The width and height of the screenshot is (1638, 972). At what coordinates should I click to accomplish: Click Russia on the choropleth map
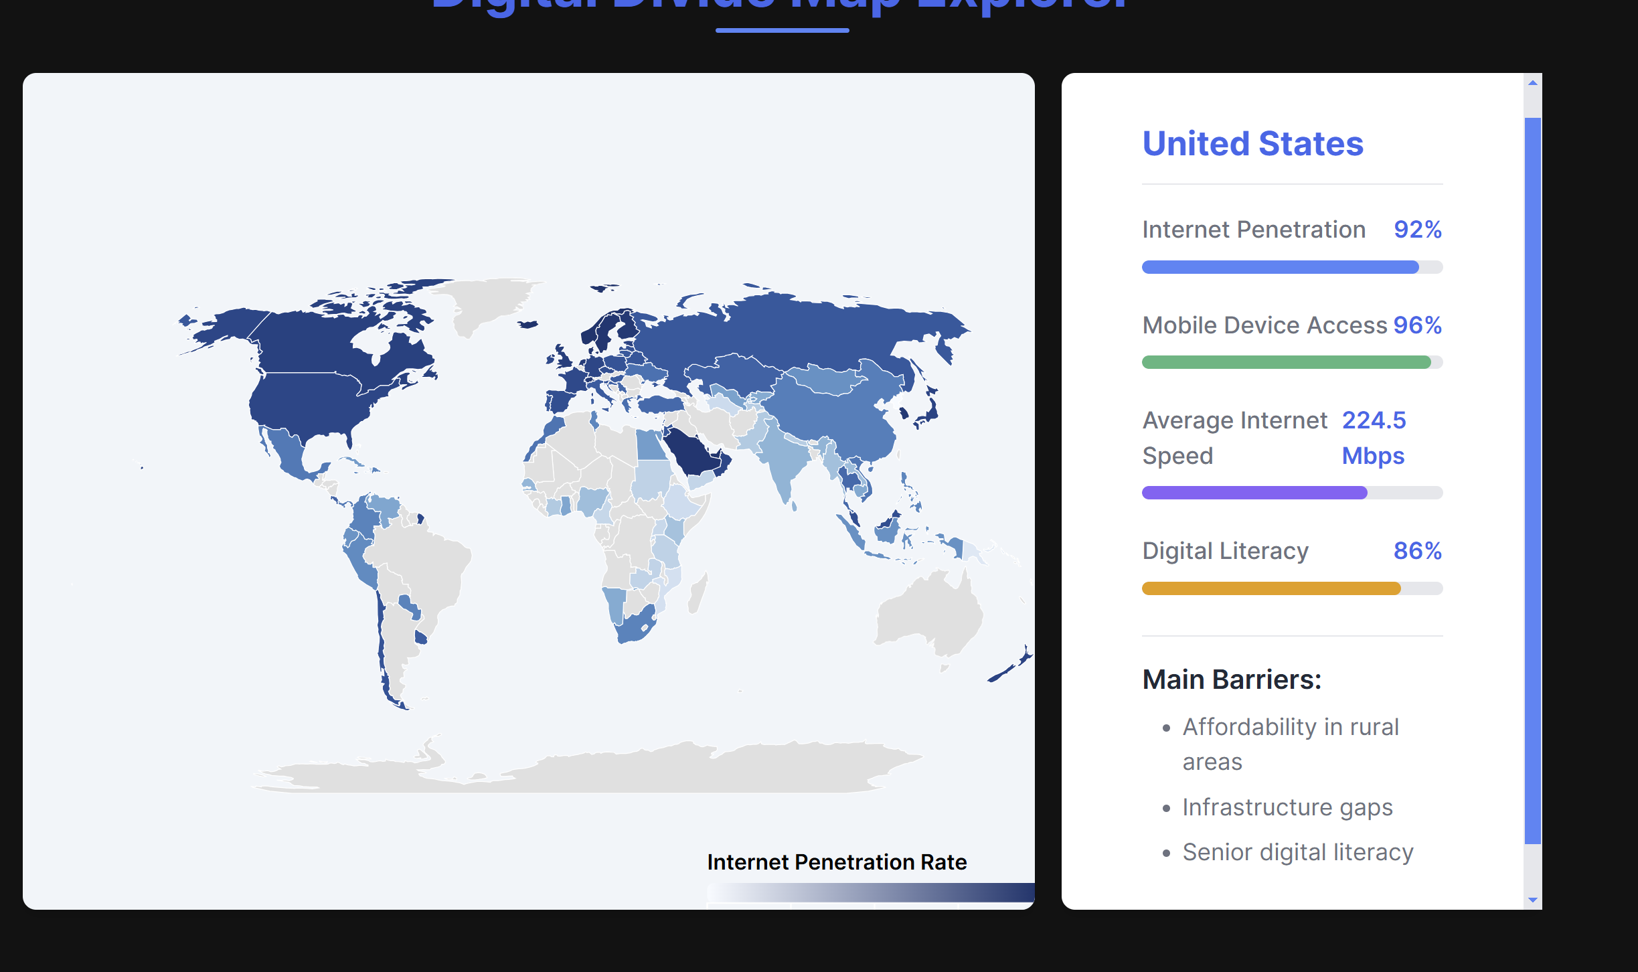click(803, 331)
